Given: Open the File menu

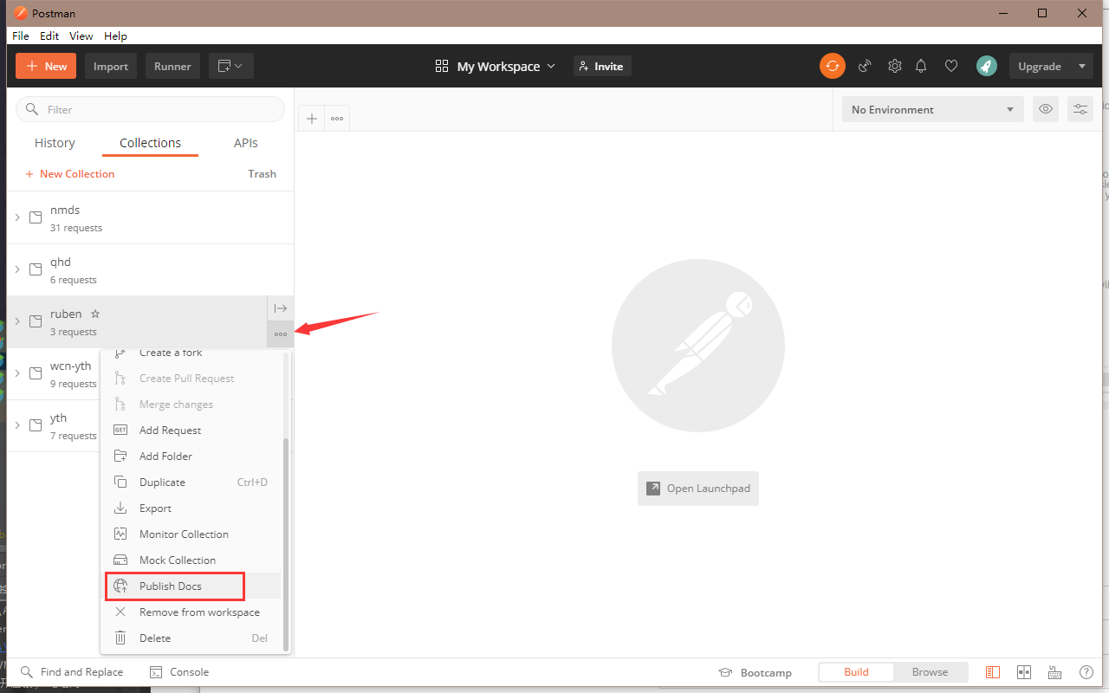Looking at the screenshot, I should click(21, 36).
